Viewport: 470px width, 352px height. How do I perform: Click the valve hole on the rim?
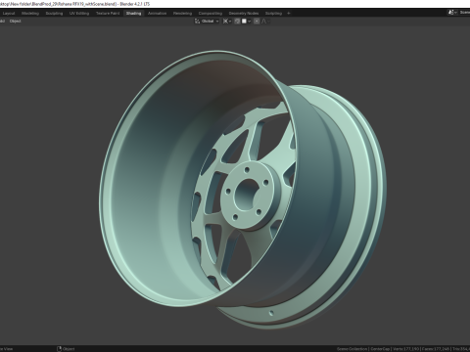pos(271,314)
